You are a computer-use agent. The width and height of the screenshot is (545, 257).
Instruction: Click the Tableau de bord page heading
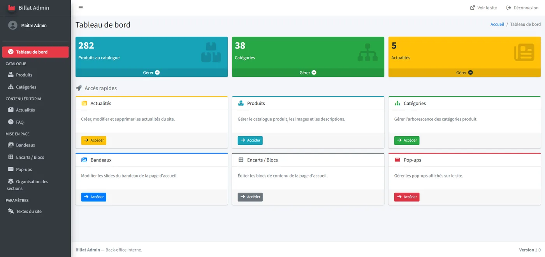[103, 25]
